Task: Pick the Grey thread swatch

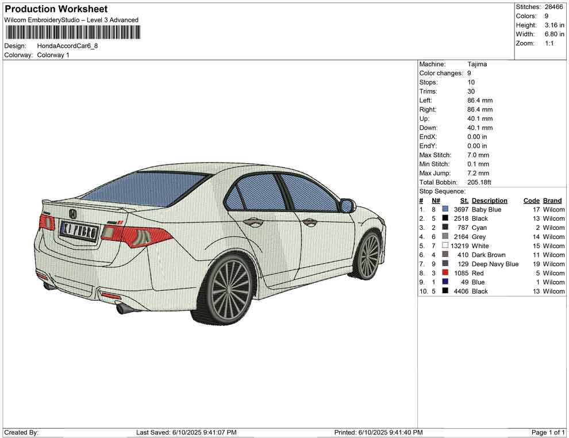Action: 445,236
